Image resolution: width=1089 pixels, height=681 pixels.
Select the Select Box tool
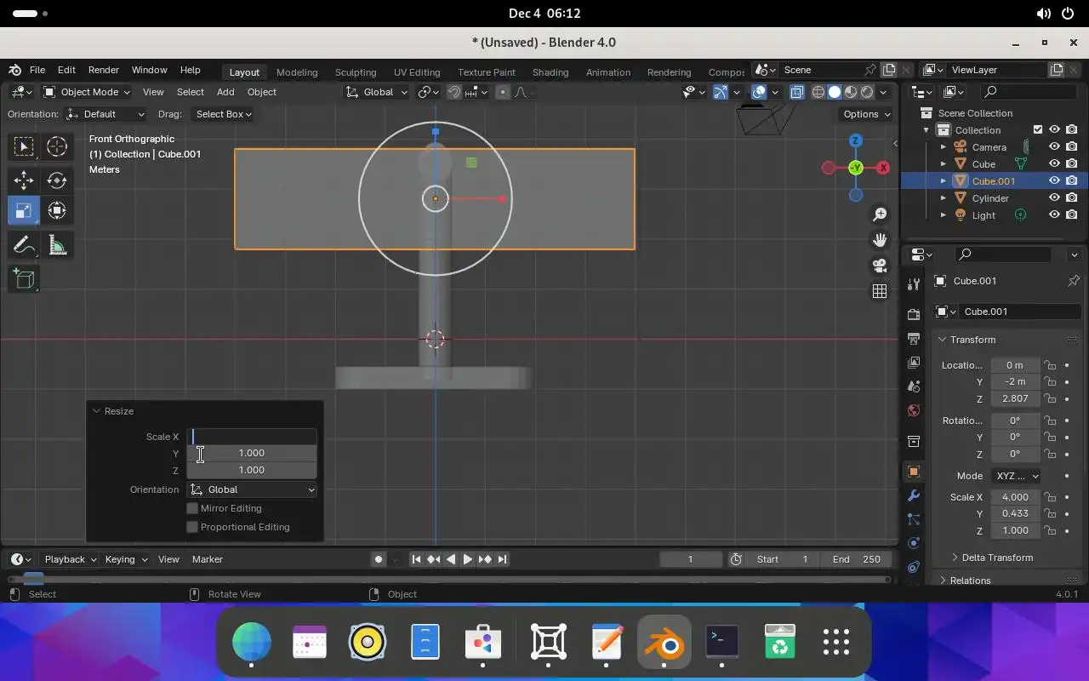tap(24, 146)
